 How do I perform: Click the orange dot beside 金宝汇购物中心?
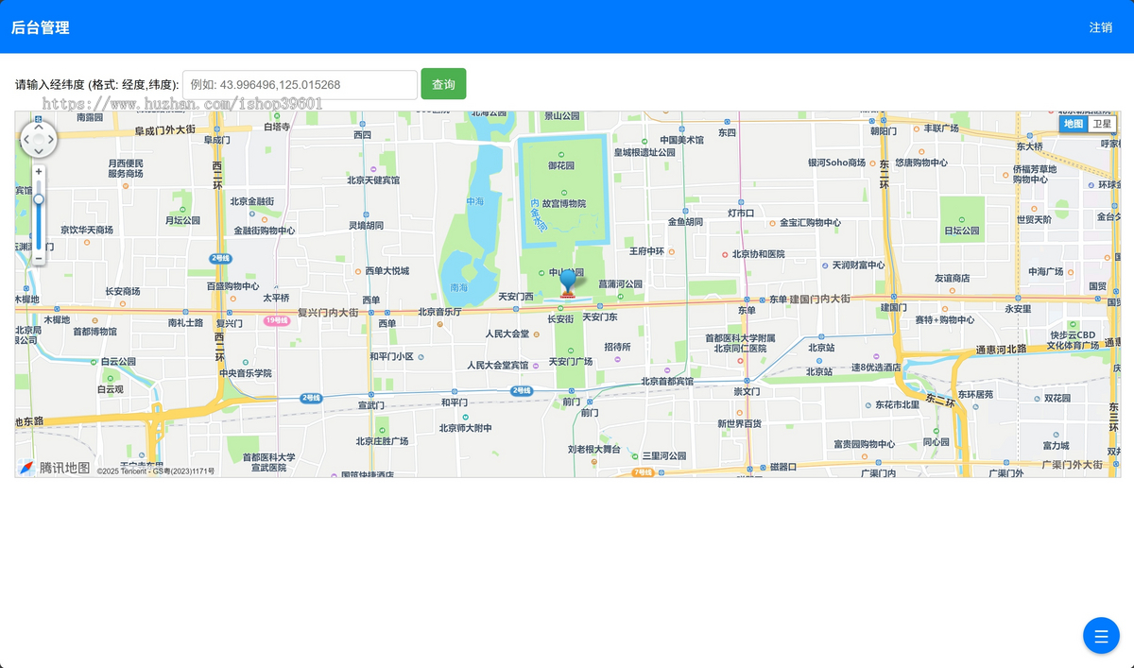[771, 223]
